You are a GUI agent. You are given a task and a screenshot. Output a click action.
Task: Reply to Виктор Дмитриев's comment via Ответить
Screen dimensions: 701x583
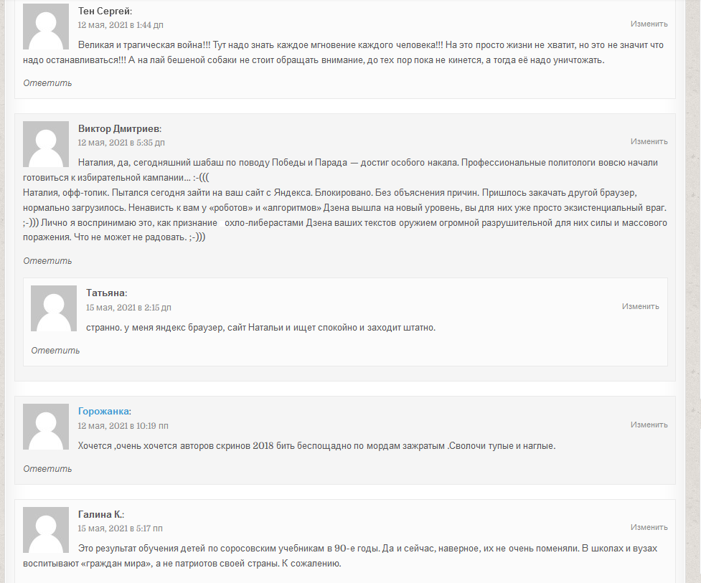point(47,261)
